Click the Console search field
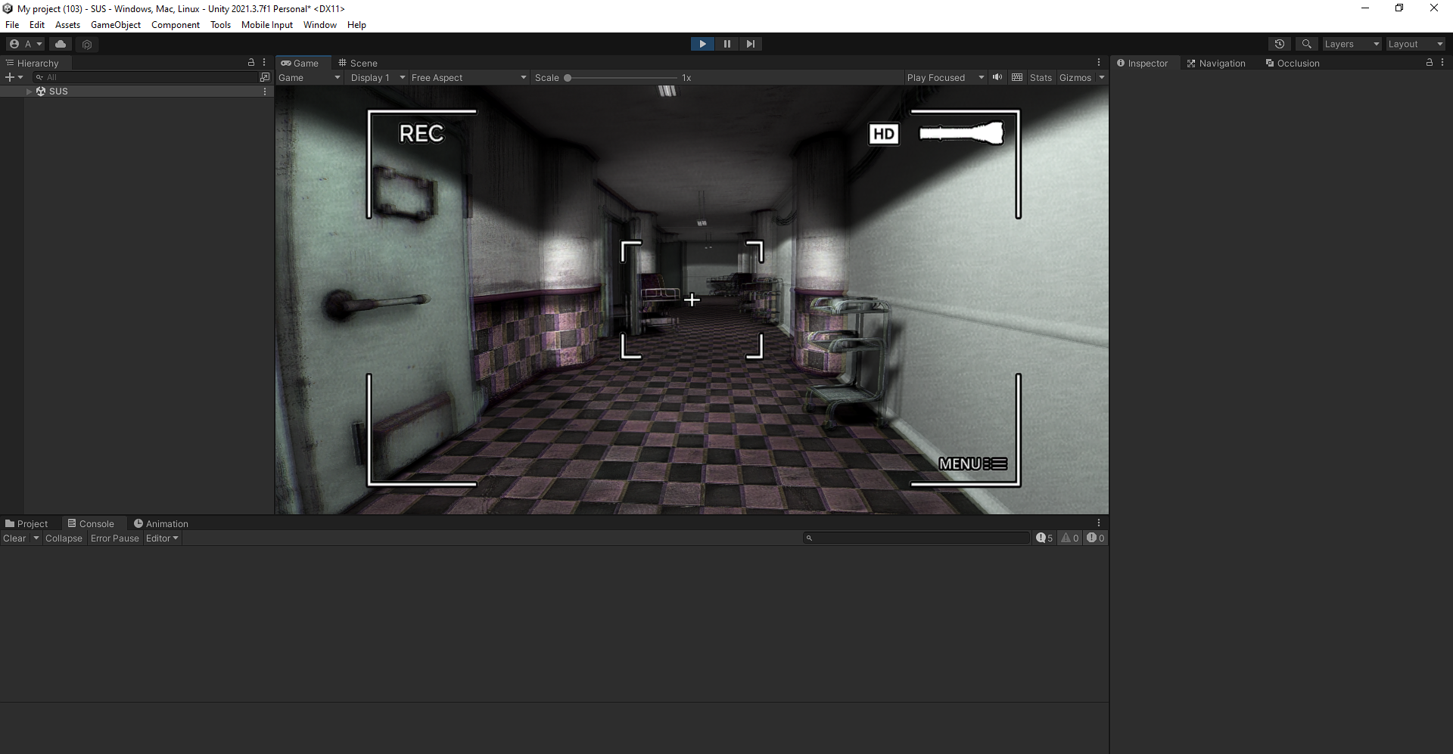 (916, 538)
